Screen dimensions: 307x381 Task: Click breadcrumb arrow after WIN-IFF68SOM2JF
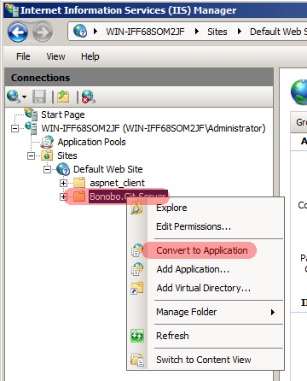tap(197, 32)
